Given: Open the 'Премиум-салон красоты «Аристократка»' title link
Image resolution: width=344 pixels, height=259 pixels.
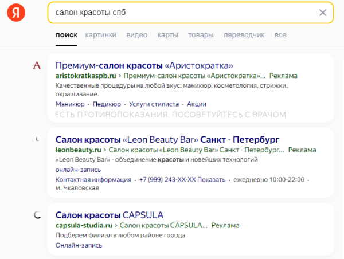Looking at the screenshot, I should pos(144,65).
